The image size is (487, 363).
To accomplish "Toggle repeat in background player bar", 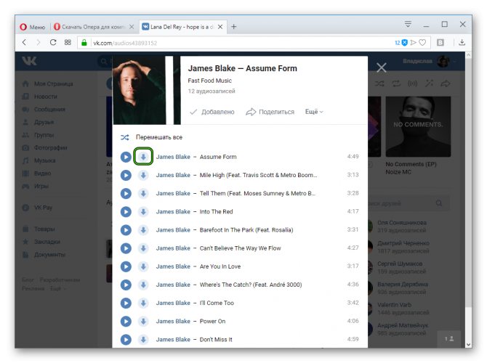I will tap(396, 83).
